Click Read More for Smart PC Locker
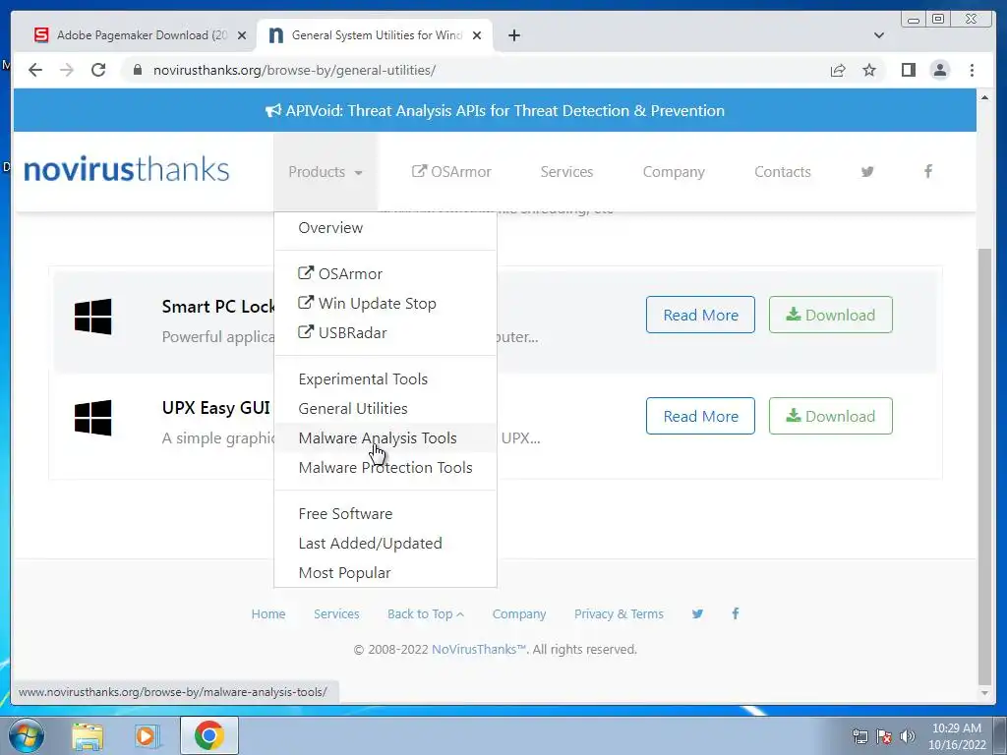 coord(700,315)
